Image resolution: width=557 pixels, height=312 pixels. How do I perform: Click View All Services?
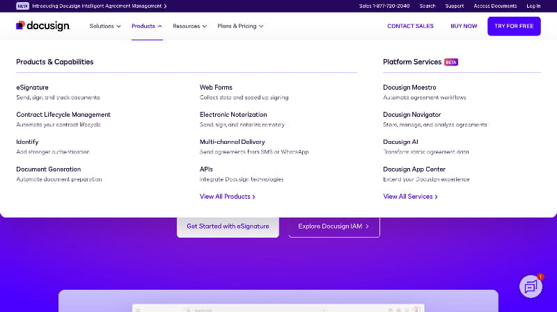(410, 197)
